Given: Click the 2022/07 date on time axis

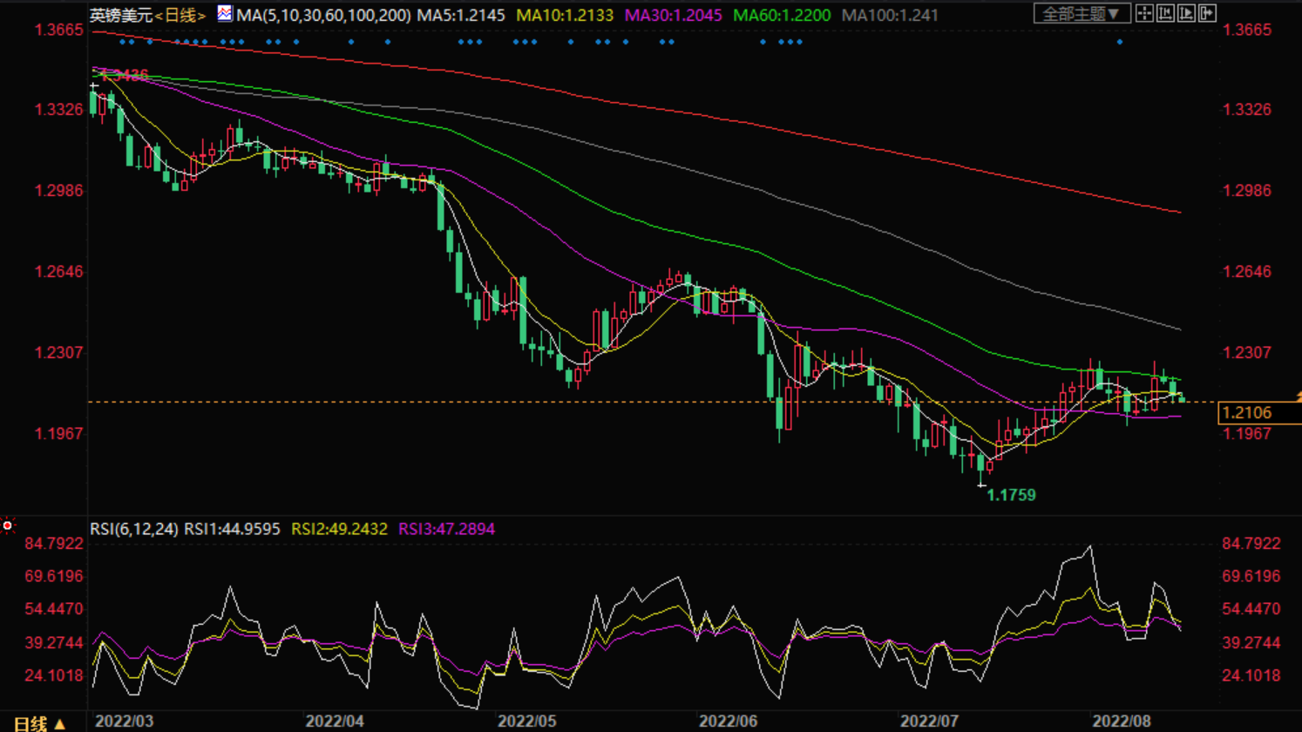Looking at the screenshot, I should pos(929,722).
